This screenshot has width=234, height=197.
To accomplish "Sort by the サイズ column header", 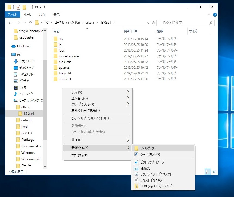I will click(x=193, y=31).
